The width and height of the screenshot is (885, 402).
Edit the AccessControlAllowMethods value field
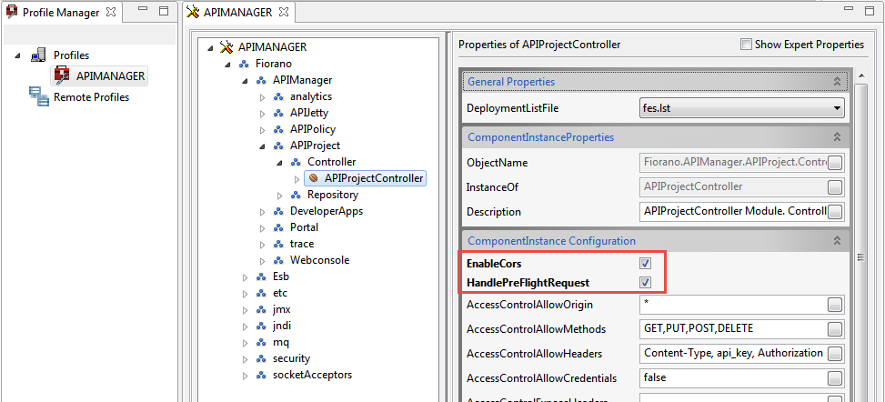click(732, 329)
